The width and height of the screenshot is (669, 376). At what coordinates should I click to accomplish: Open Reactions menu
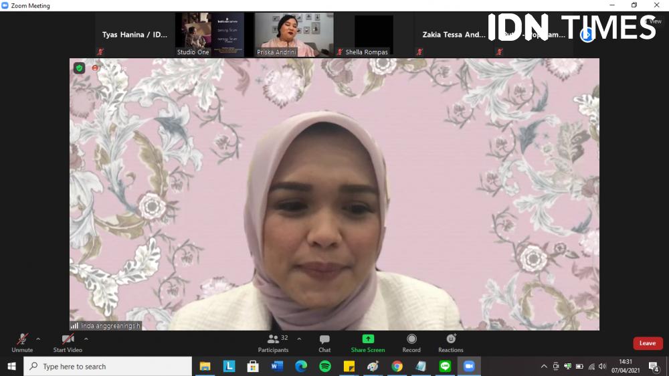pyautogui.click(x=450, y=343)
